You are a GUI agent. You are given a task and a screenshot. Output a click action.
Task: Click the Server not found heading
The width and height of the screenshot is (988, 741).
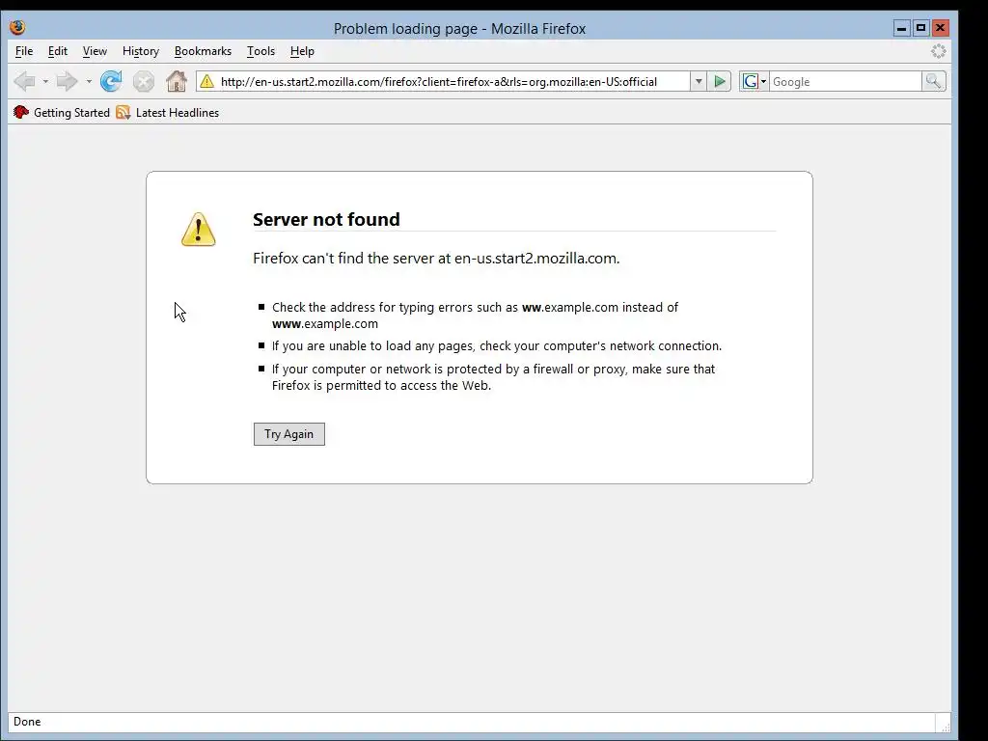(326, 219)
